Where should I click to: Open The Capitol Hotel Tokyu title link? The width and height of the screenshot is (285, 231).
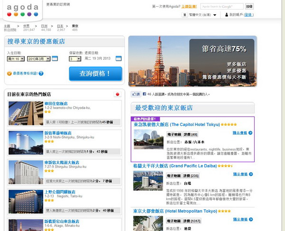[177, 125]
